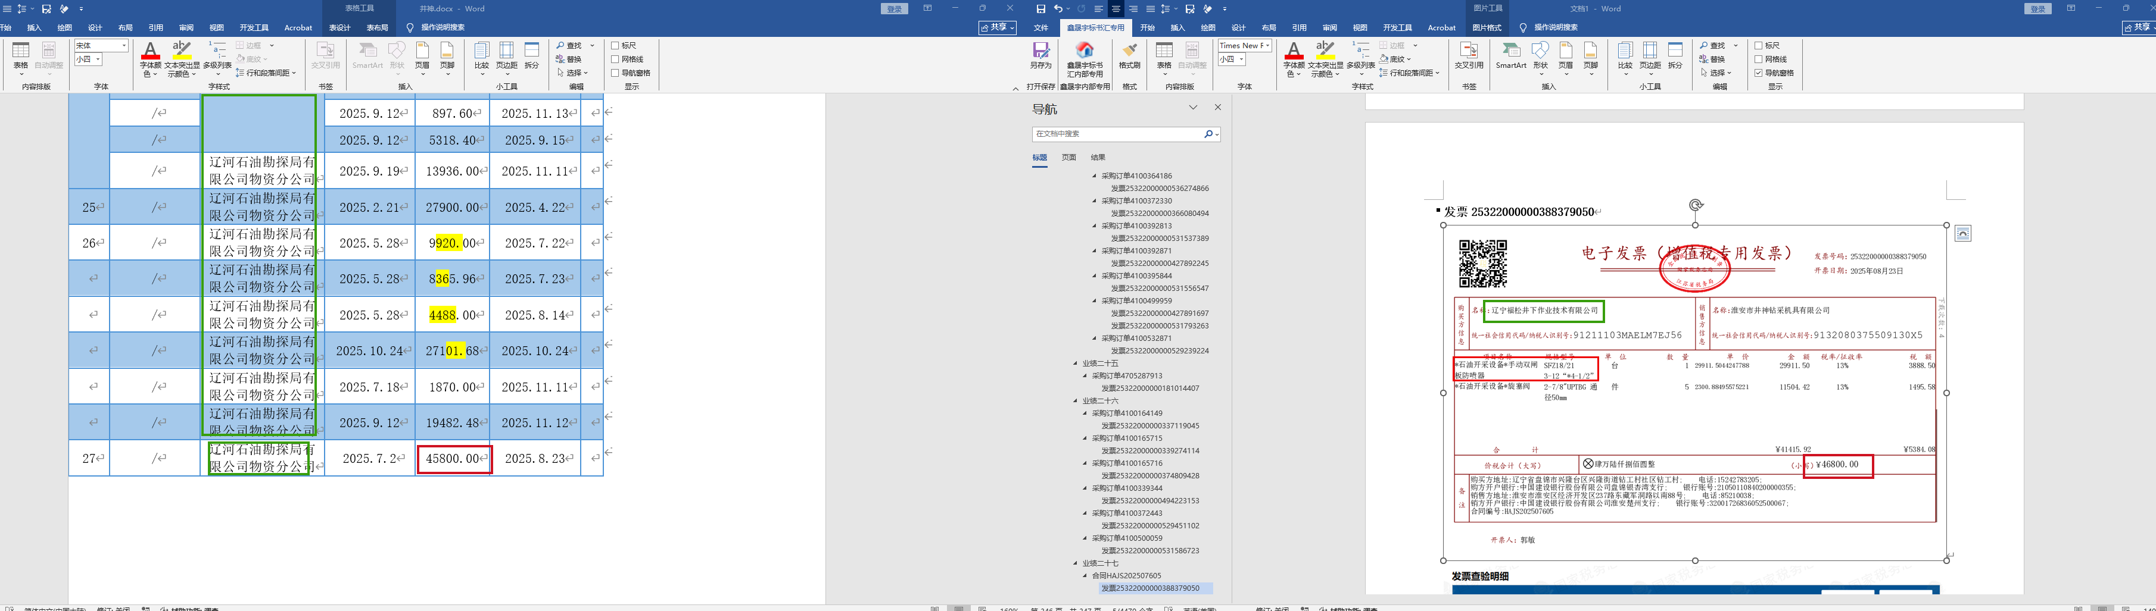Click the 登录 sign-in button in 文档1

[2037, 9]
